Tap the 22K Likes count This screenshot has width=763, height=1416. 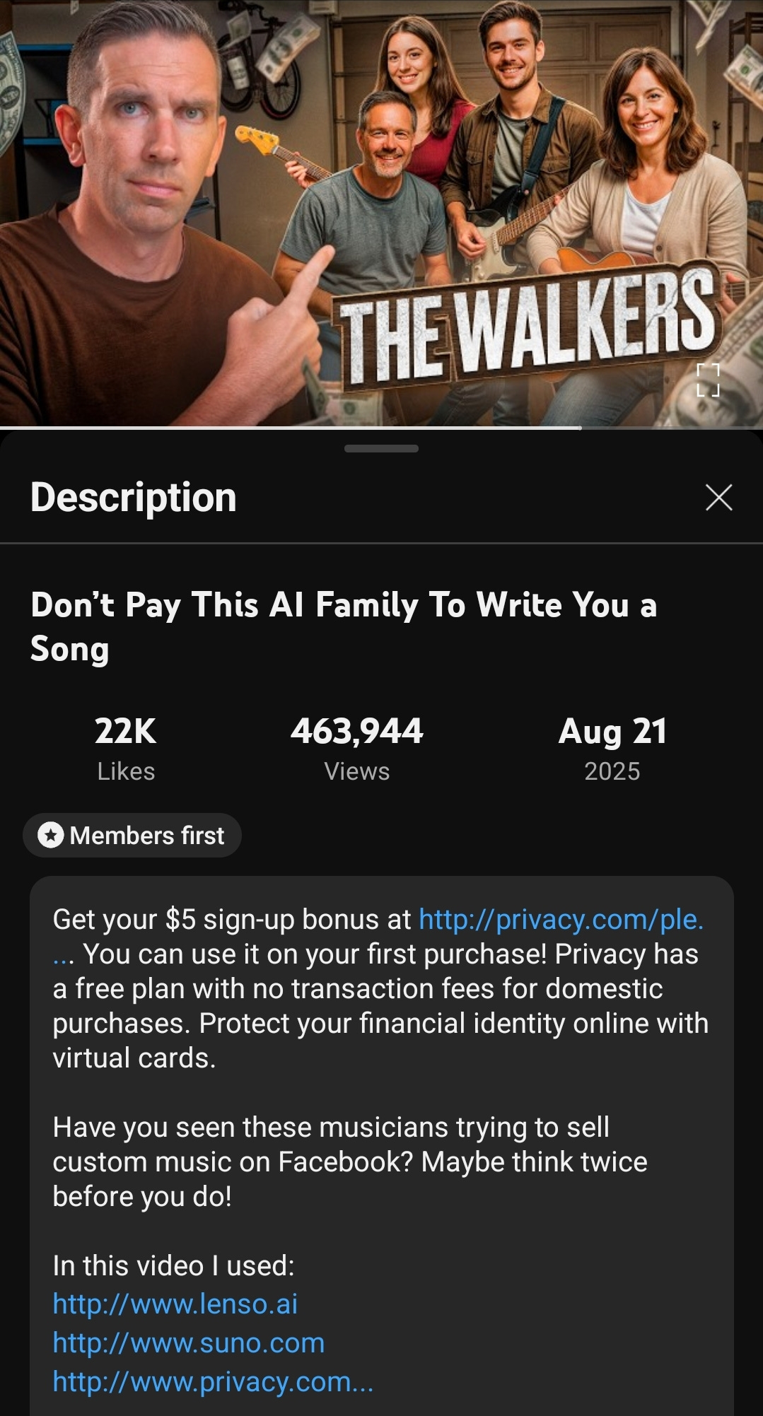[x=126, y=749]
